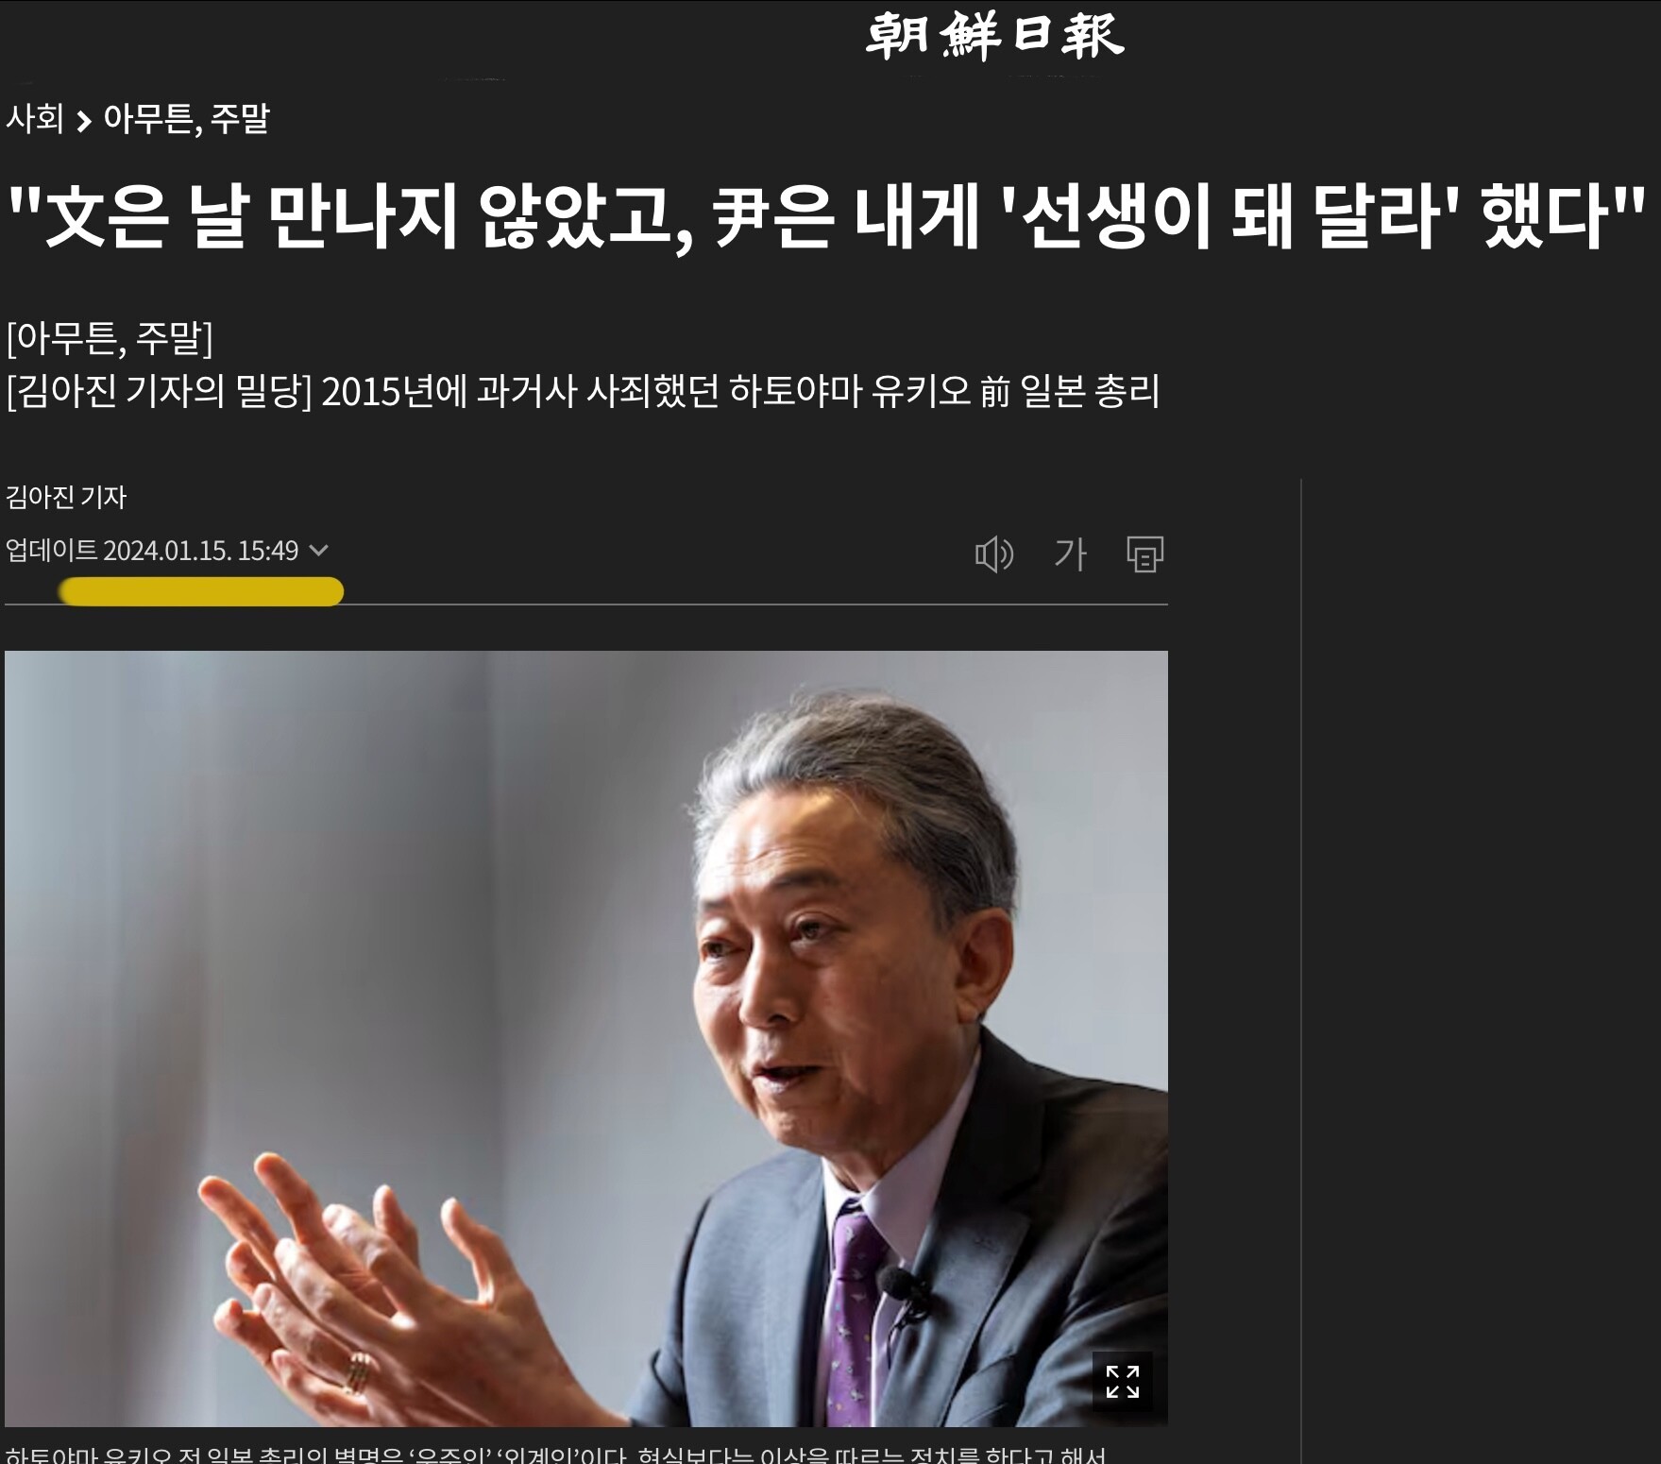1661x1464 pixels.
Task: Click the [아무튼, 주말] series tag
Action: (110, 338)
